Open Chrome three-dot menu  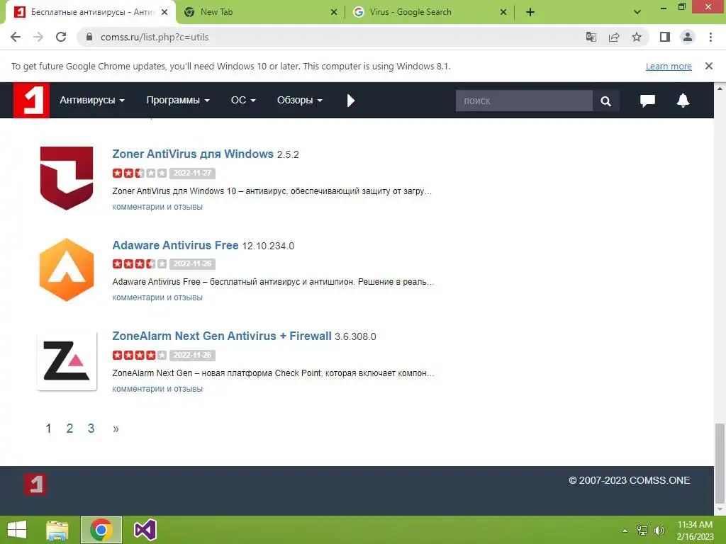coord(710,37)
